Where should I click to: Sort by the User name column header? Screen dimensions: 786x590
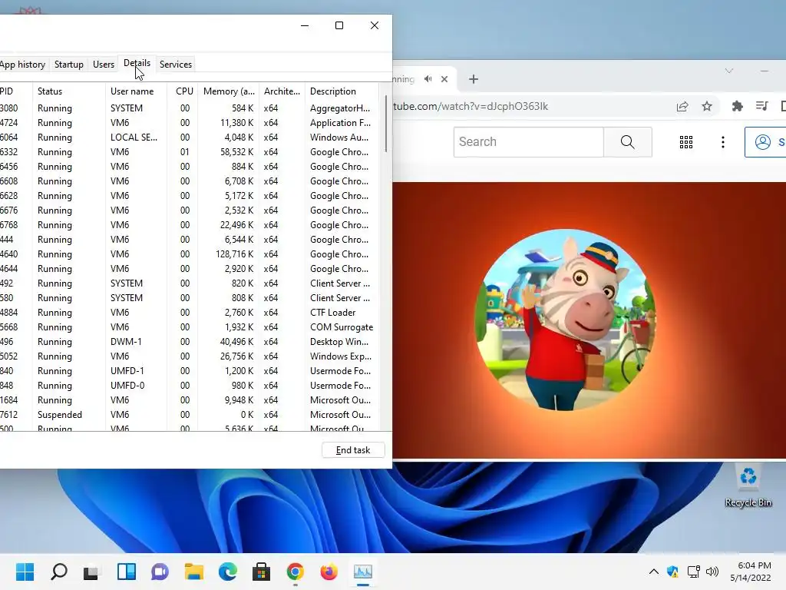[x=136, y=91]
